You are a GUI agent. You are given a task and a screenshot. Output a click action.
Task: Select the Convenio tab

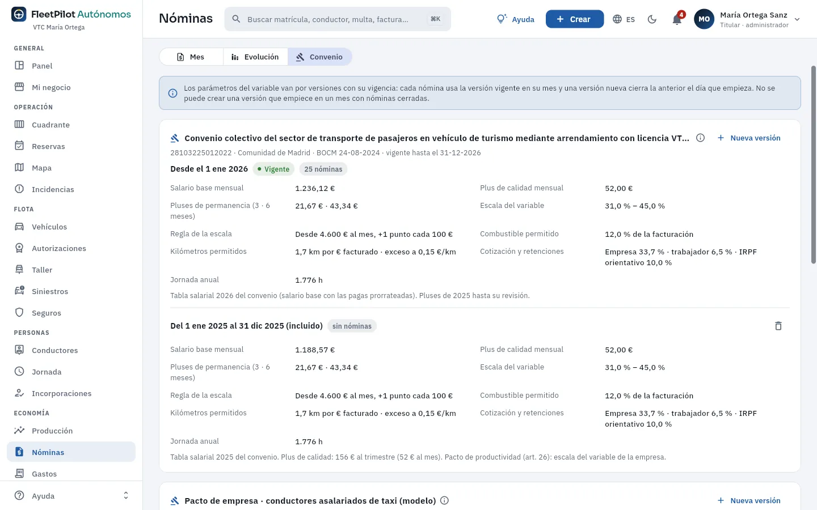pyautogui.click(x=320, y=57)
